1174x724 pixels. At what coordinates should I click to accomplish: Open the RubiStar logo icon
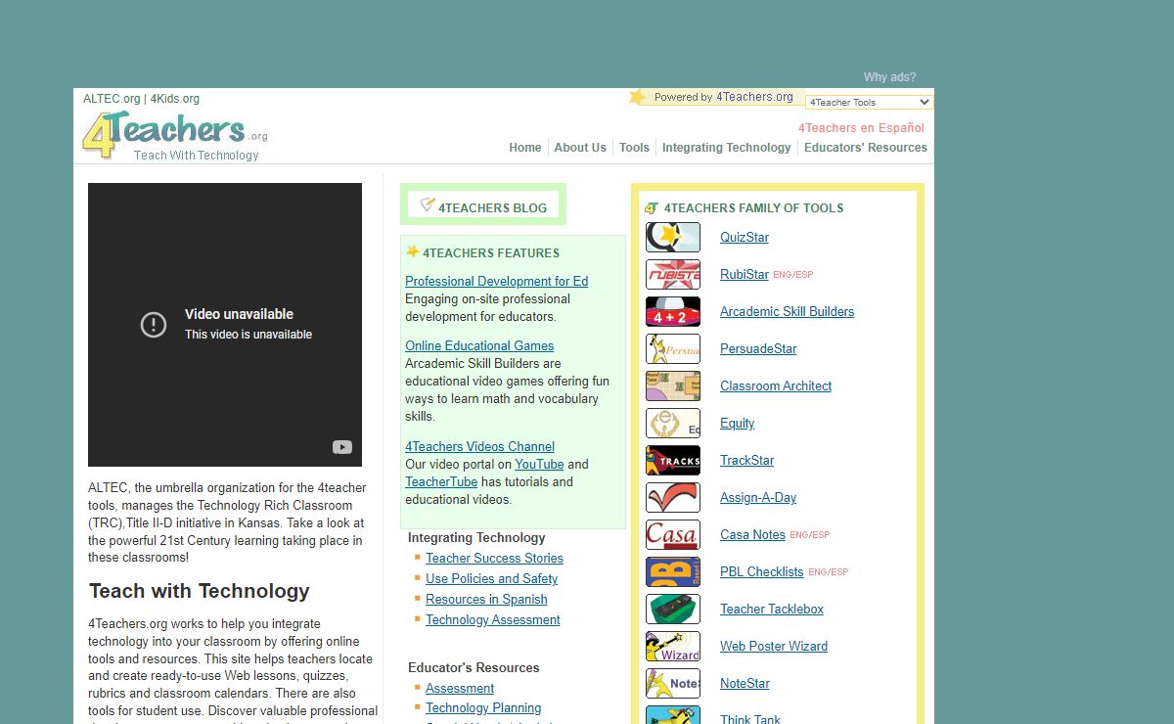click(673, 274)
